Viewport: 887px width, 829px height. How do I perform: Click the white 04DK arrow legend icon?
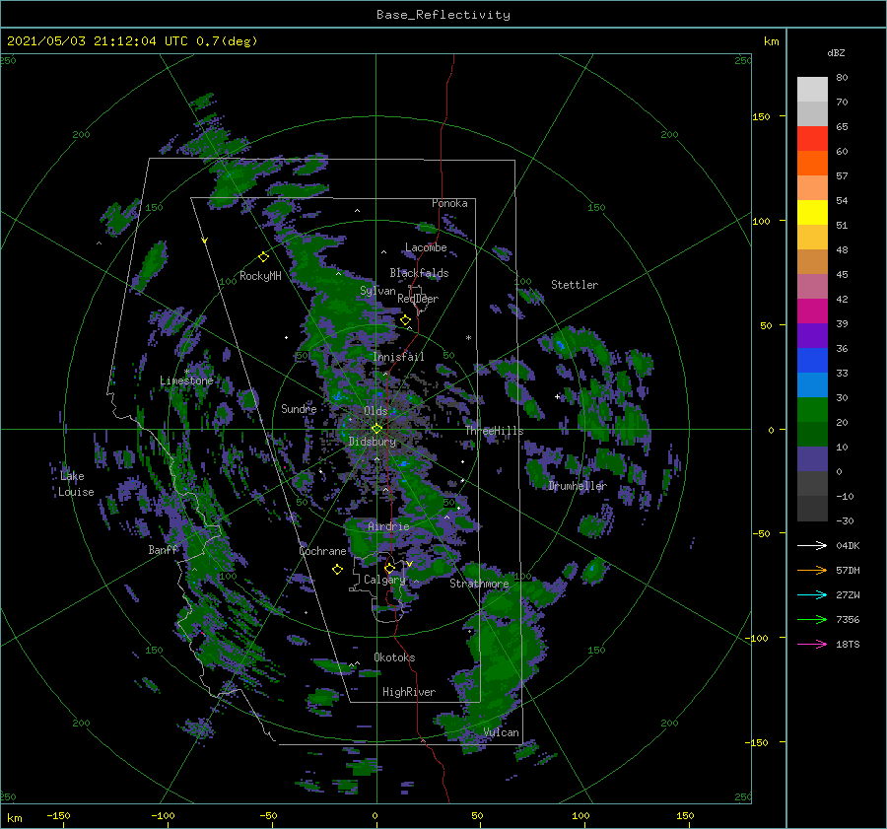tap(812, 545)
